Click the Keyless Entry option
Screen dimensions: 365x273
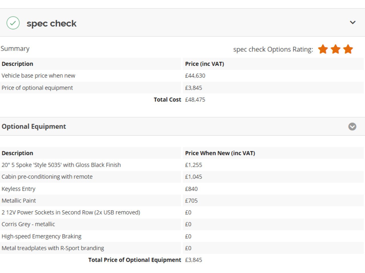[19, 189]
